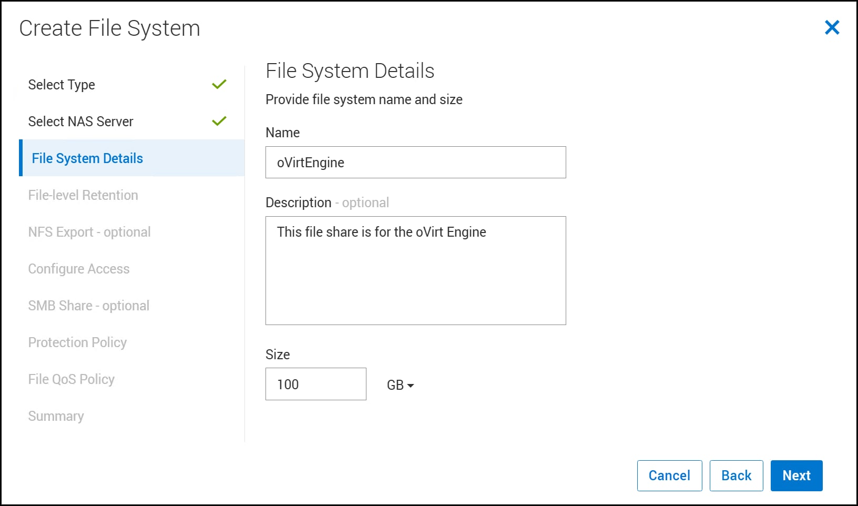Open the Summary step
The height and width of the screenshot is (506, 858).
tap(56, 416)
